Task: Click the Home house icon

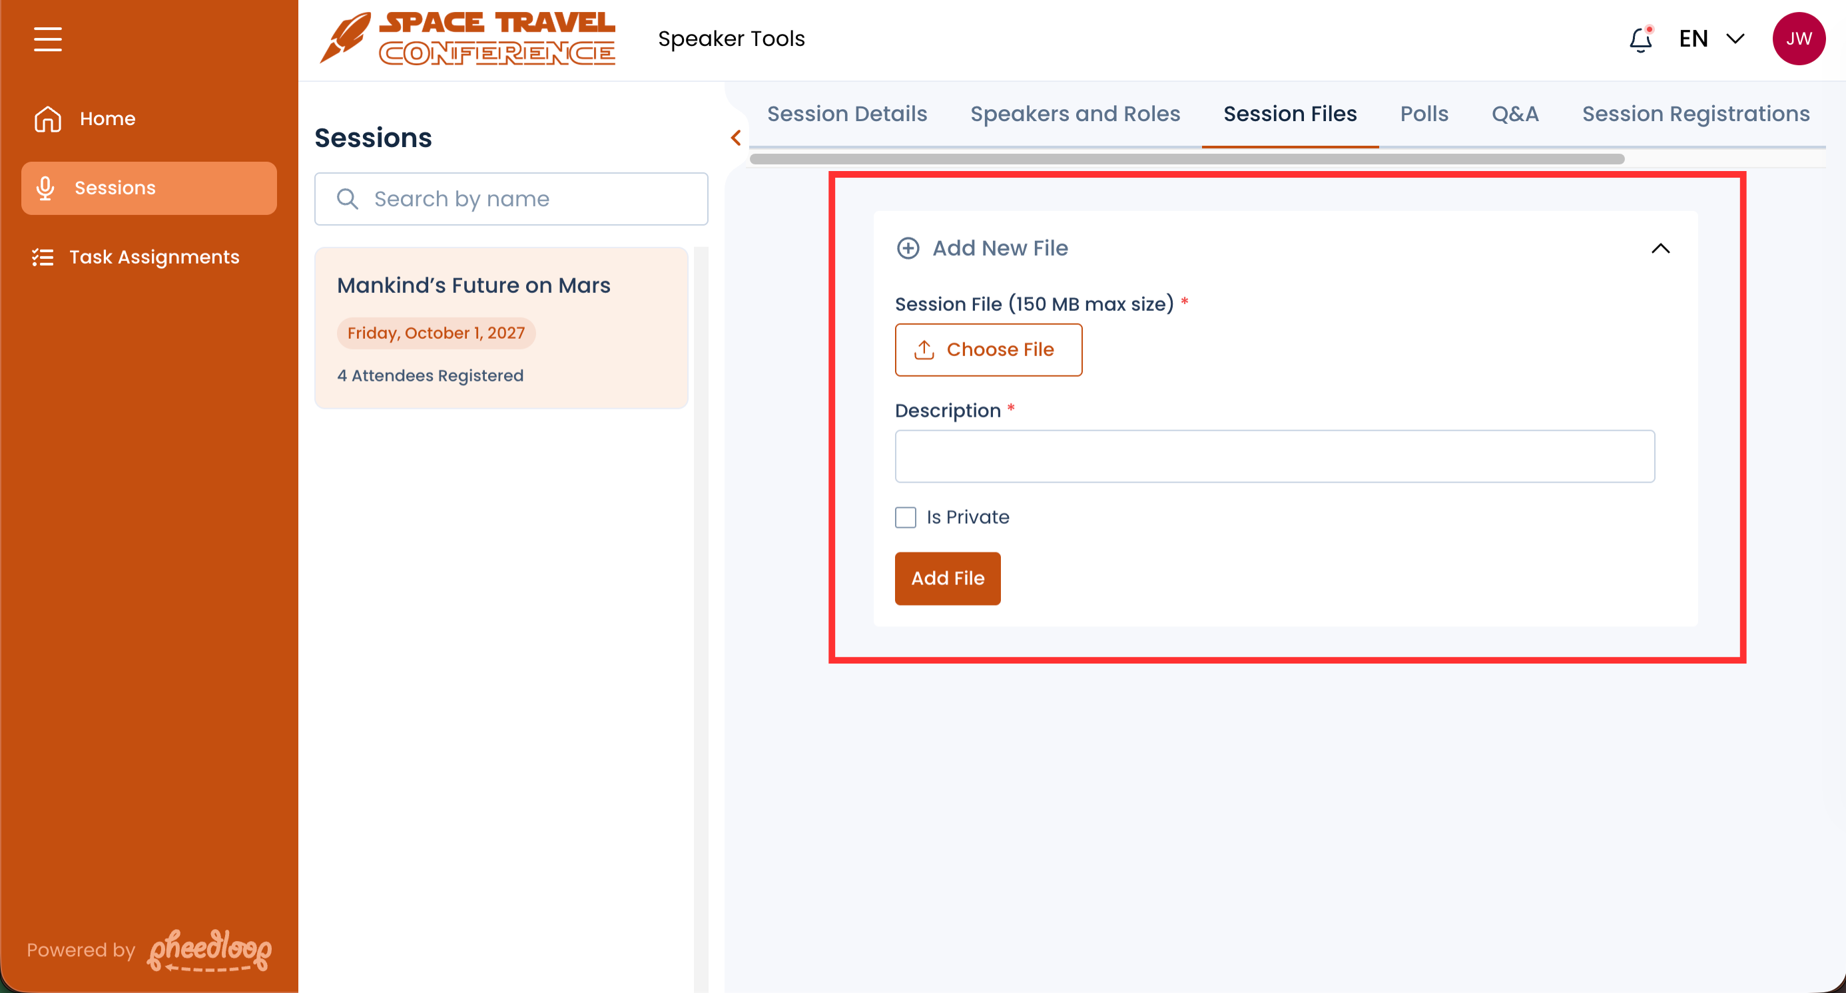Action: tap(47, 119)
